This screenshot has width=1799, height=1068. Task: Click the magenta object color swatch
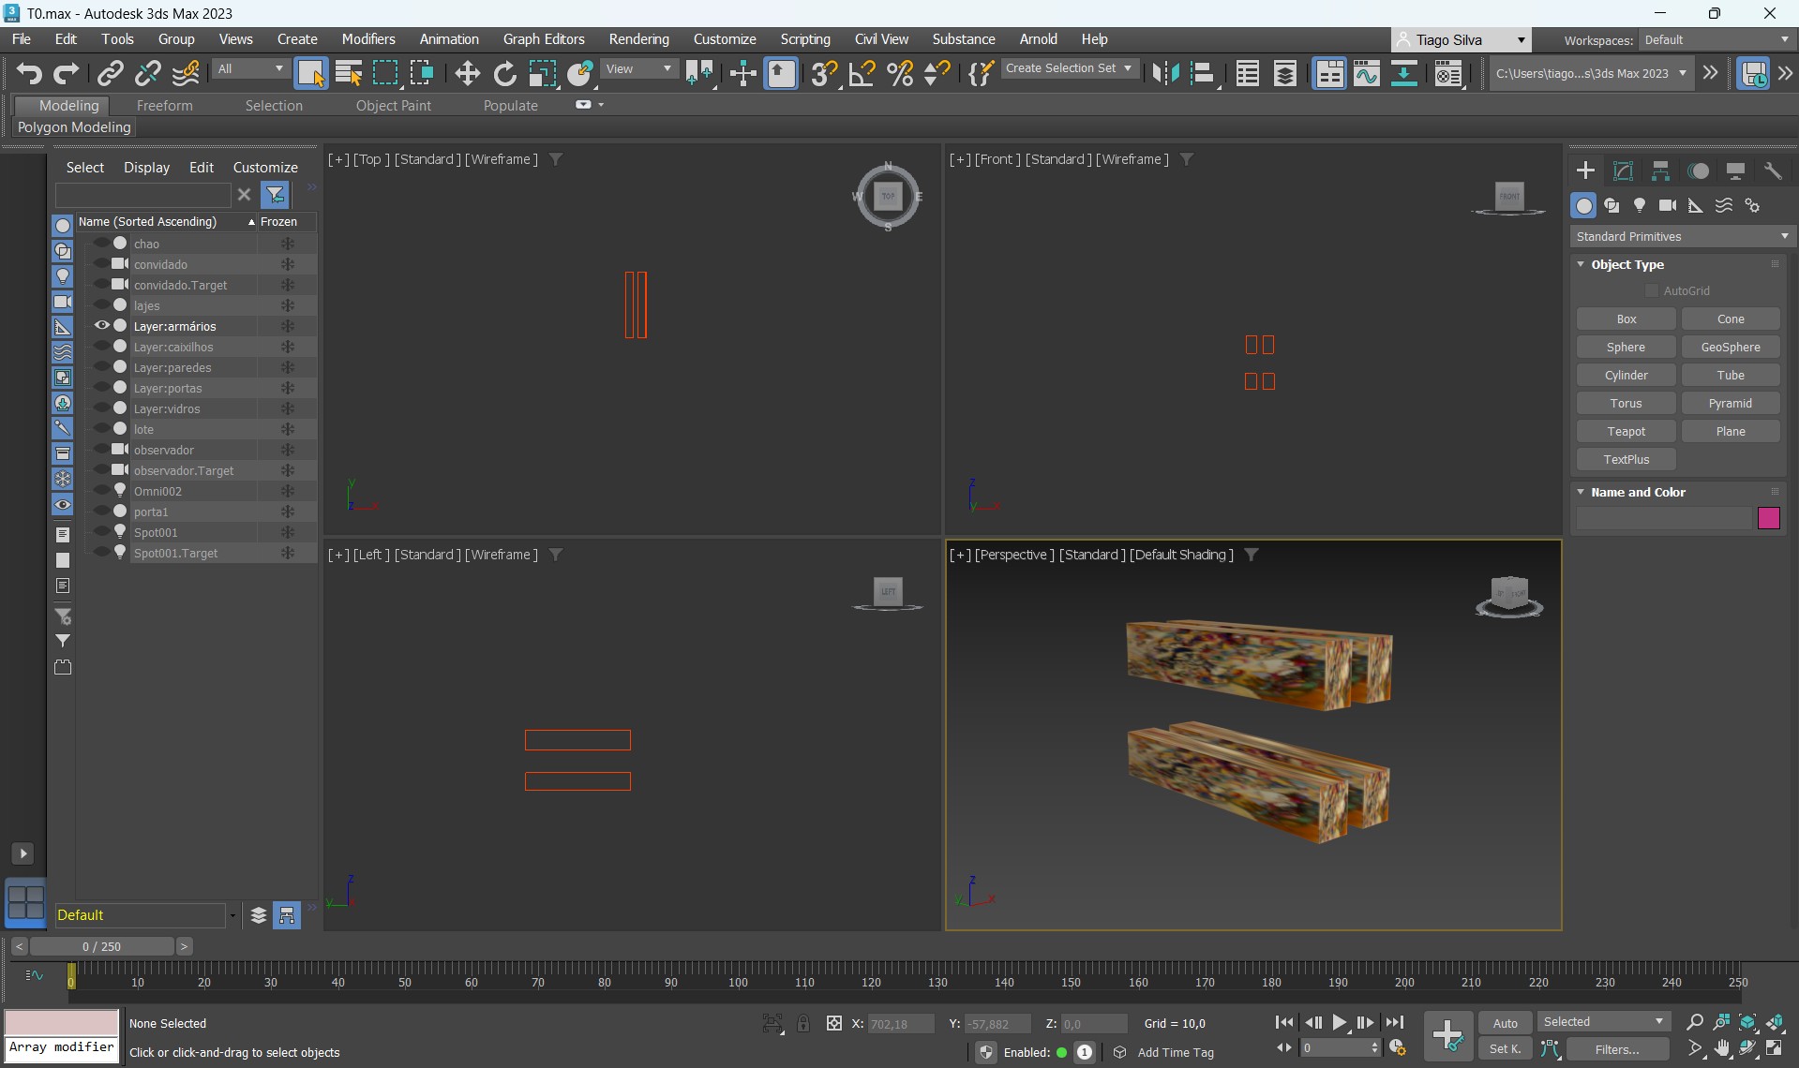pos(1768,518)
